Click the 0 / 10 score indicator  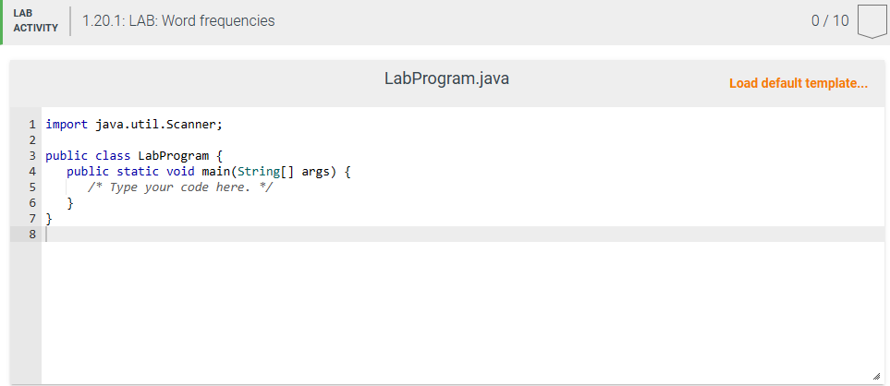830,21
